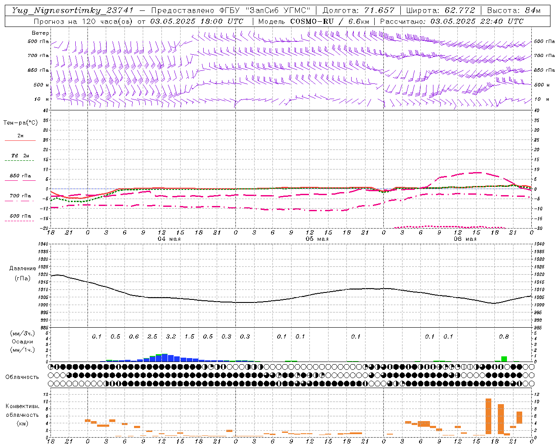This screenshot has width=557, height=445.
Task: Click the 3-hour precipitation value 1.5
Action: (x=189, y=337)
